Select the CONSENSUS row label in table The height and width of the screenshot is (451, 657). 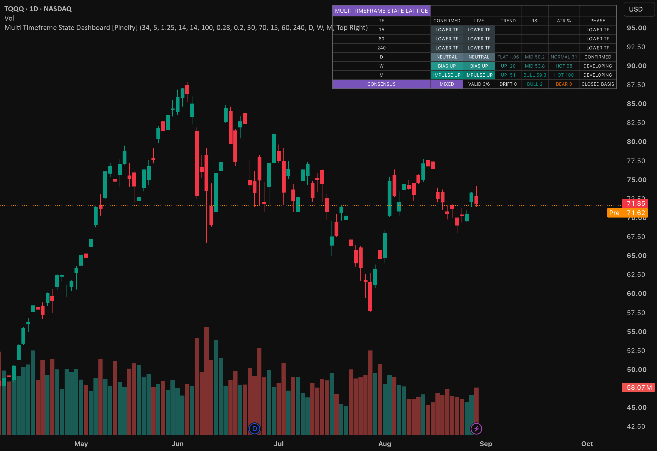(x=381, y=84)
